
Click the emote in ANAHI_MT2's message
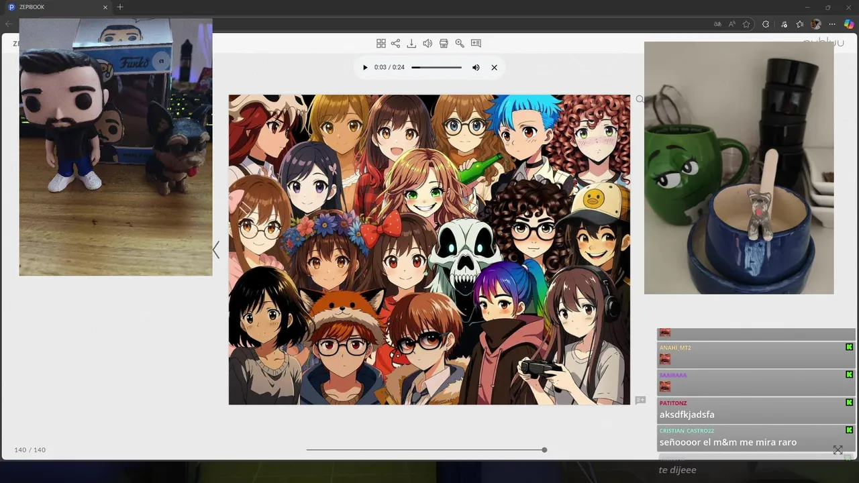(x=665, y=359)
